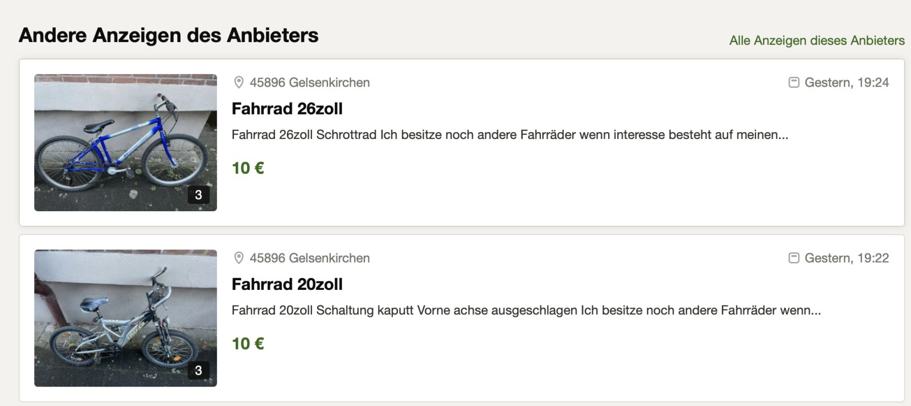
Task: Click calendar icon beside Gestern, 19:22
Action: click(x=794, y=258)
